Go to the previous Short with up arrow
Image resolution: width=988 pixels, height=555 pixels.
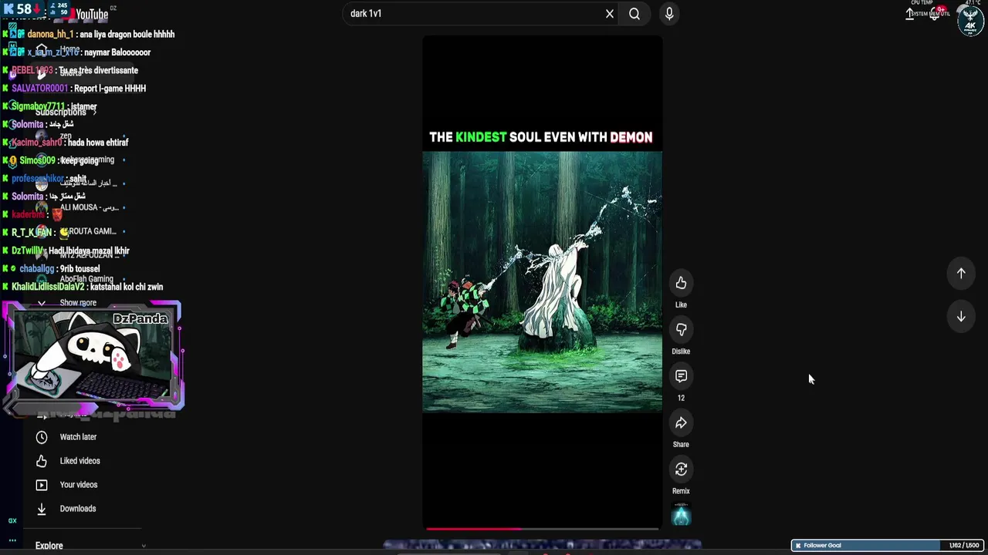pos(961,273)
